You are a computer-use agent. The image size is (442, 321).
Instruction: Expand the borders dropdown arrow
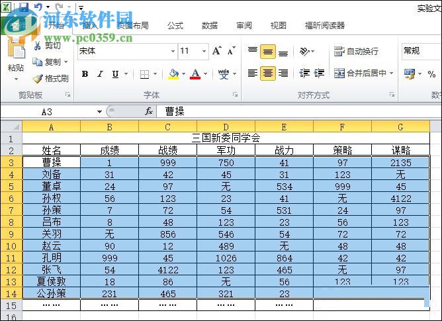pyautogui.click(x=155, y=74)
